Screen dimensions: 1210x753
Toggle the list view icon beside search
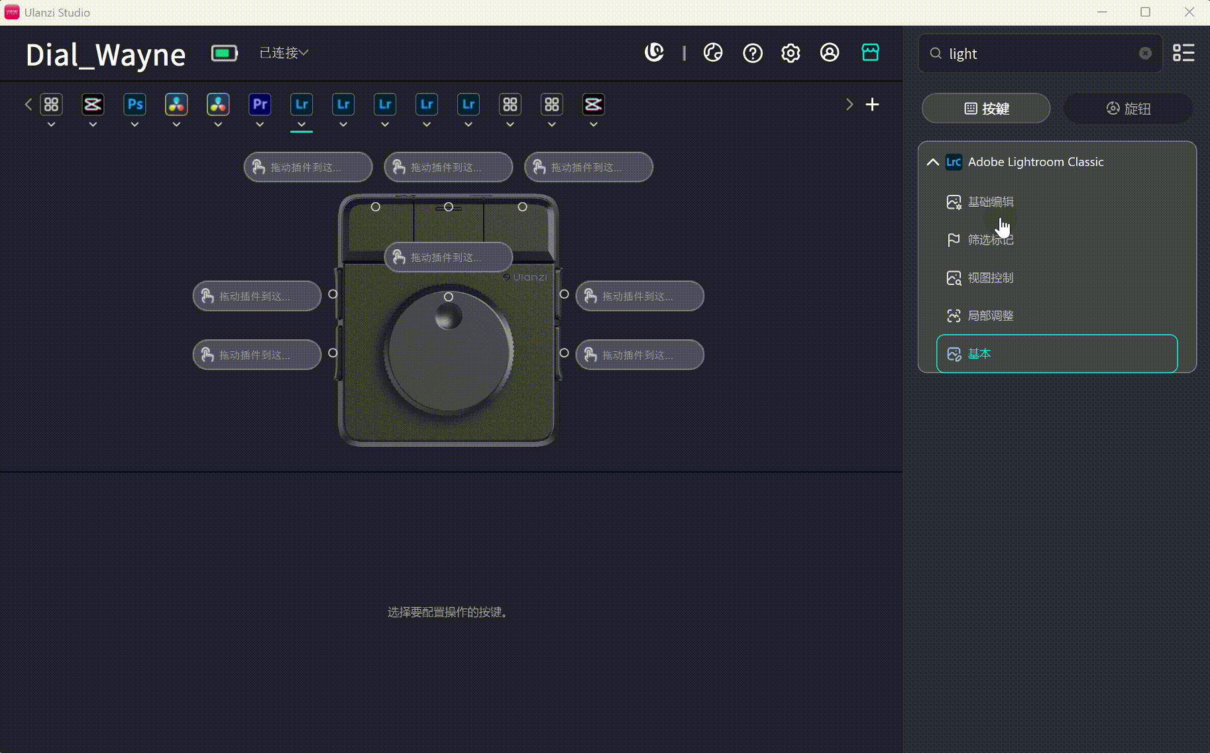pyautogui.click(x=1185, y=53)
